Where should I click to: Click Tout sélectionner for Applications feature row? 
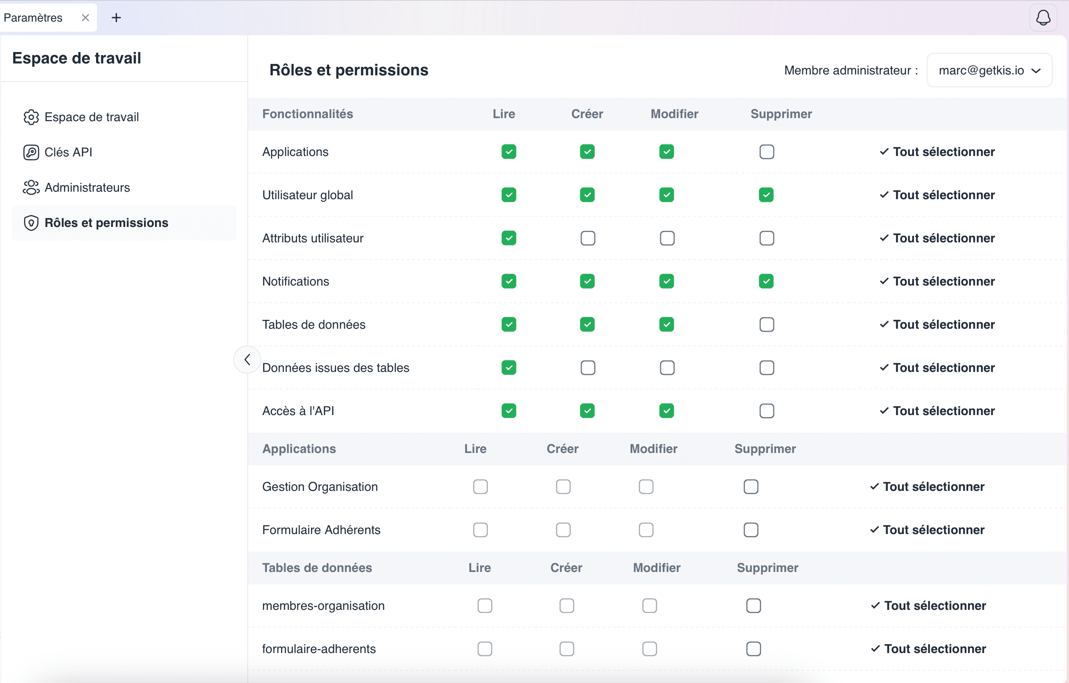pos(937,152)
